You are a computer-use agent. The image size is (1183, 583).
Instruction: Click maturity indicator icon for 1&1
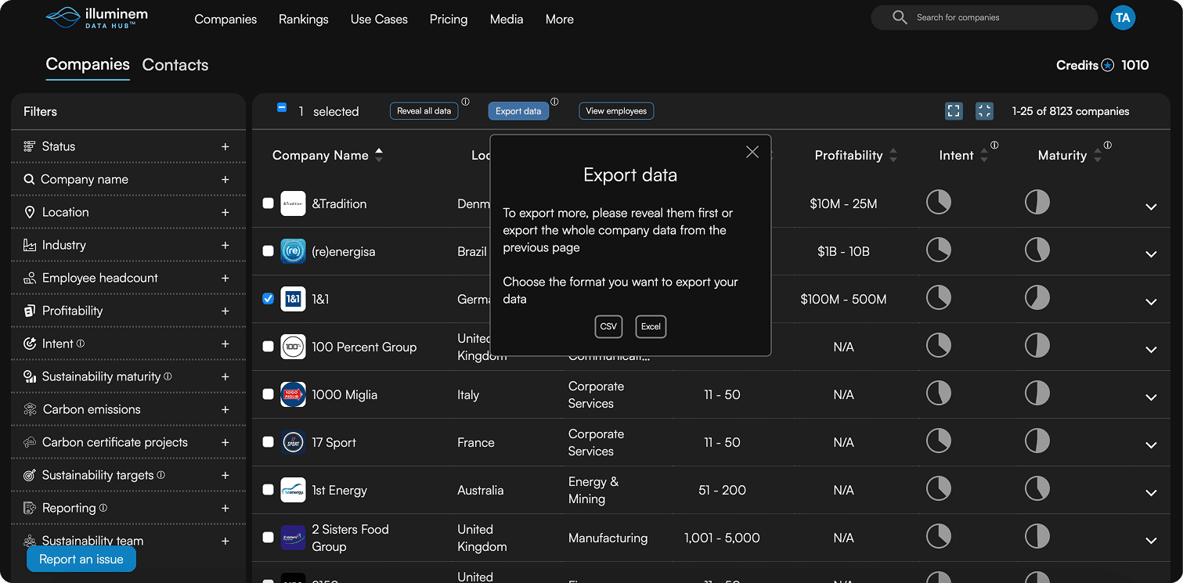(1037, 297)
